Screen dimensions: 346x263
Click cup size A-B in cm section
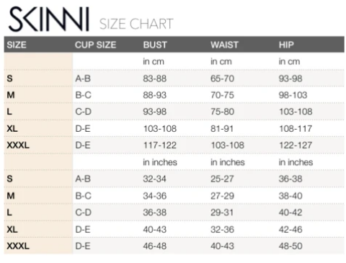coord(83,79)
